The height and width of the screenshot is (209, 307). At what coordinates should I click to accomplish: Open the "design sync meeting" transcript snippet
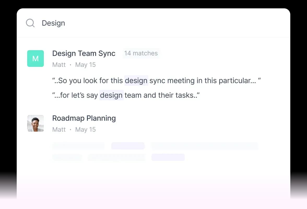(x=156, y=81)
